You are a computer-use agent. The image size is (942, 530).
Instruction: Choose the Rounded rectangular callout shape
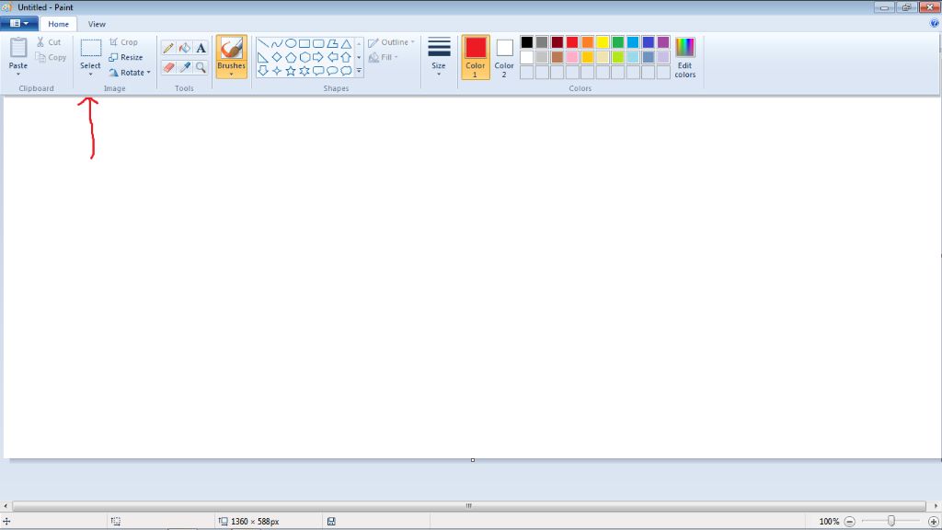(318, 71)
